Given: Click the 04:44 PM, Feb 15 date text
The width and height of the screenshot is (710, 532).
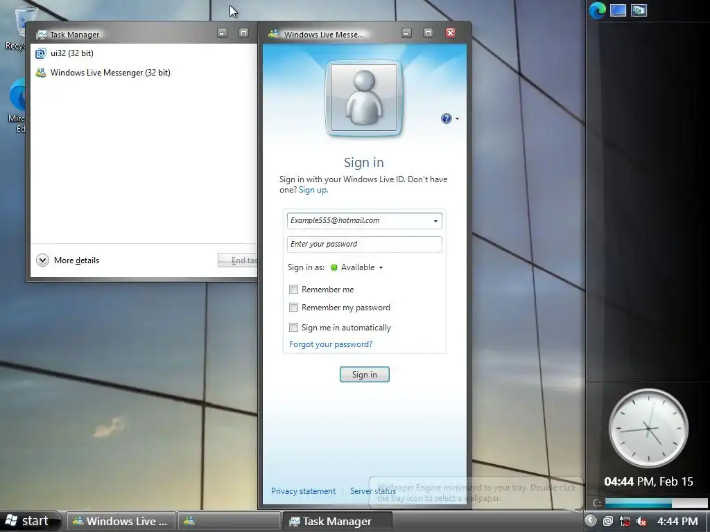Looking at the screenshot, I should [x=648, y=481].
